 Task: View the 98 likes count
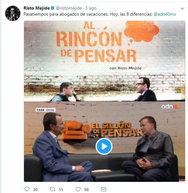pyautogui.click(x=86, y=189)
